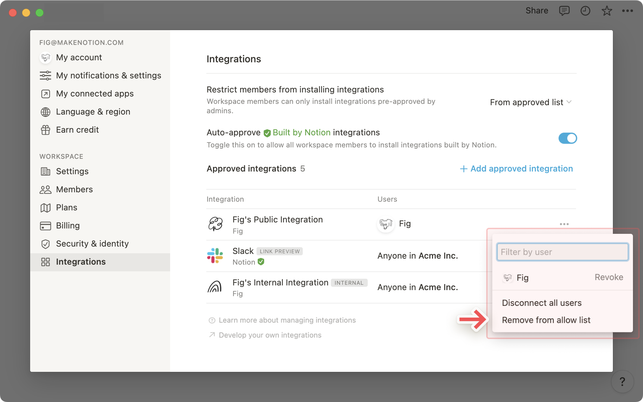Click the Earn credit gift icon
The height and width of the screenshot is (402, 643).
pos(45,130)
